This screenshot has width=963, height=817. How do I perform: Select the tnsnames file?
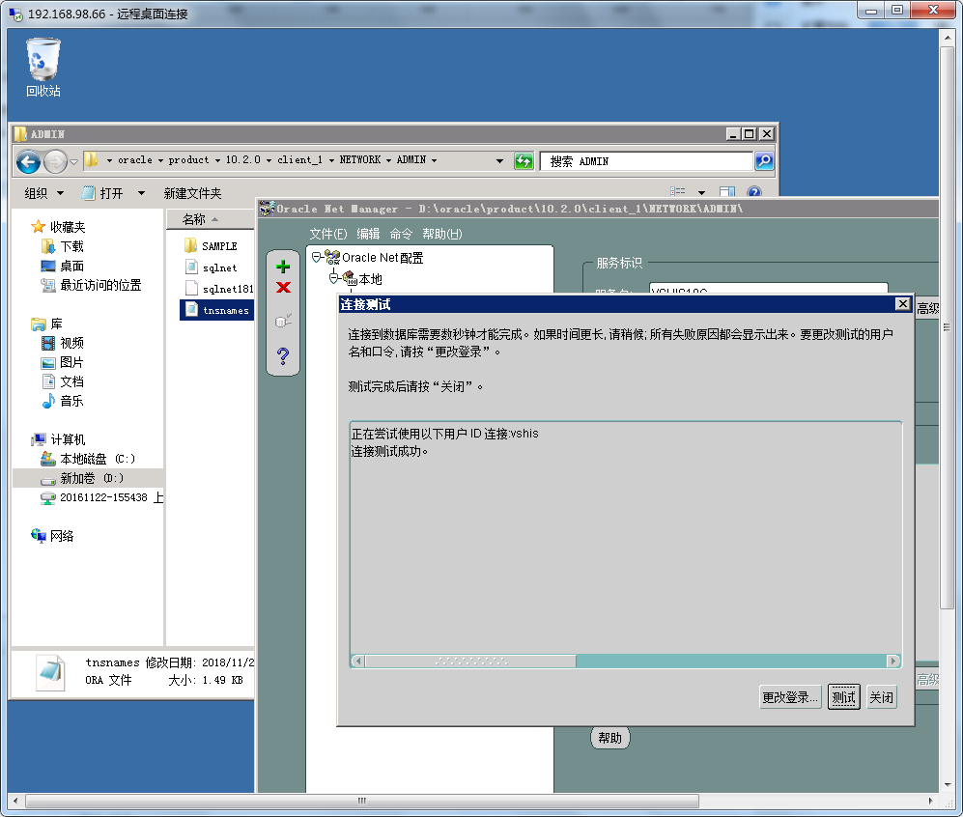coord(216,310)
